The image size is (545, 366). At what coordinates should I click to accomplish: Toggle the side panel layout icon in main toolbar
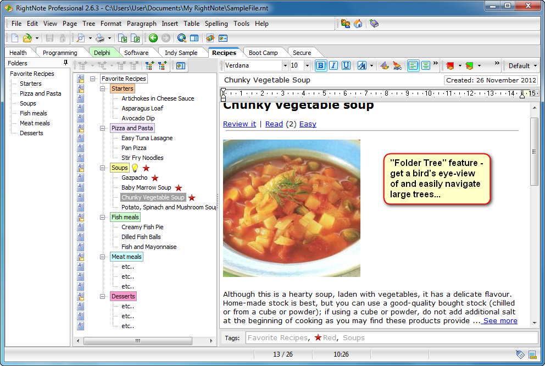[x=194, y=38]
